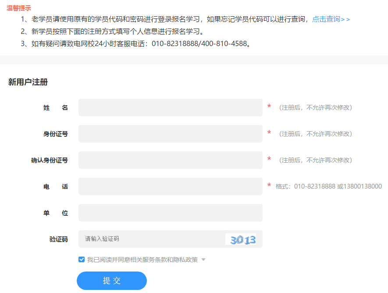388x293 pixels.
Task: Click the 验证码 field label
Action: click(58, 239)
